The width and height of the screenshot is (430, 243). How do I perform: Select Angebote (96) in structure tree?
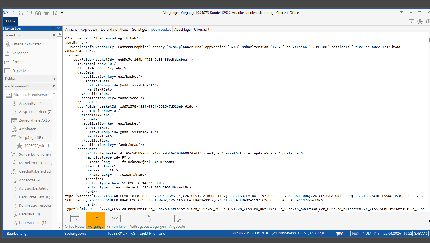coord(30,180)
